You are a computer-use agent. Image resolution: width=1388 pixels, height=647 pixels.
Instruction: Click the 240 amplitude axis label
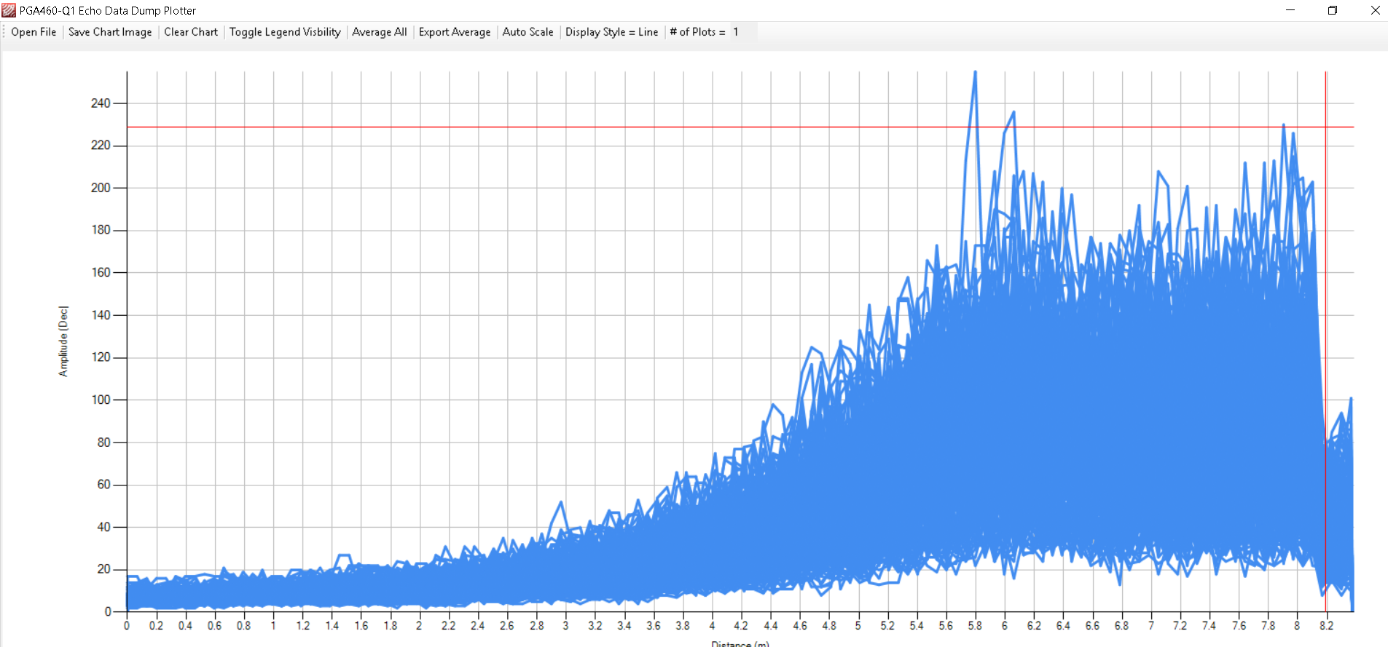101,103
